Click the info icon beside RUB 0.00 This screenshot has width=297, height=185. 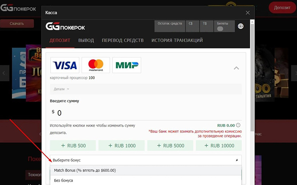pyautogui.click(x=238, y=125)
